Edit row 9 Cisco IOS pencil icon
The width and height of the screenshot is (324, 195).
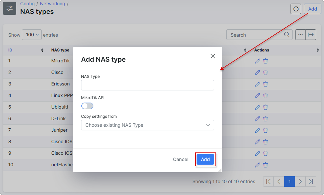click(257, 153)
